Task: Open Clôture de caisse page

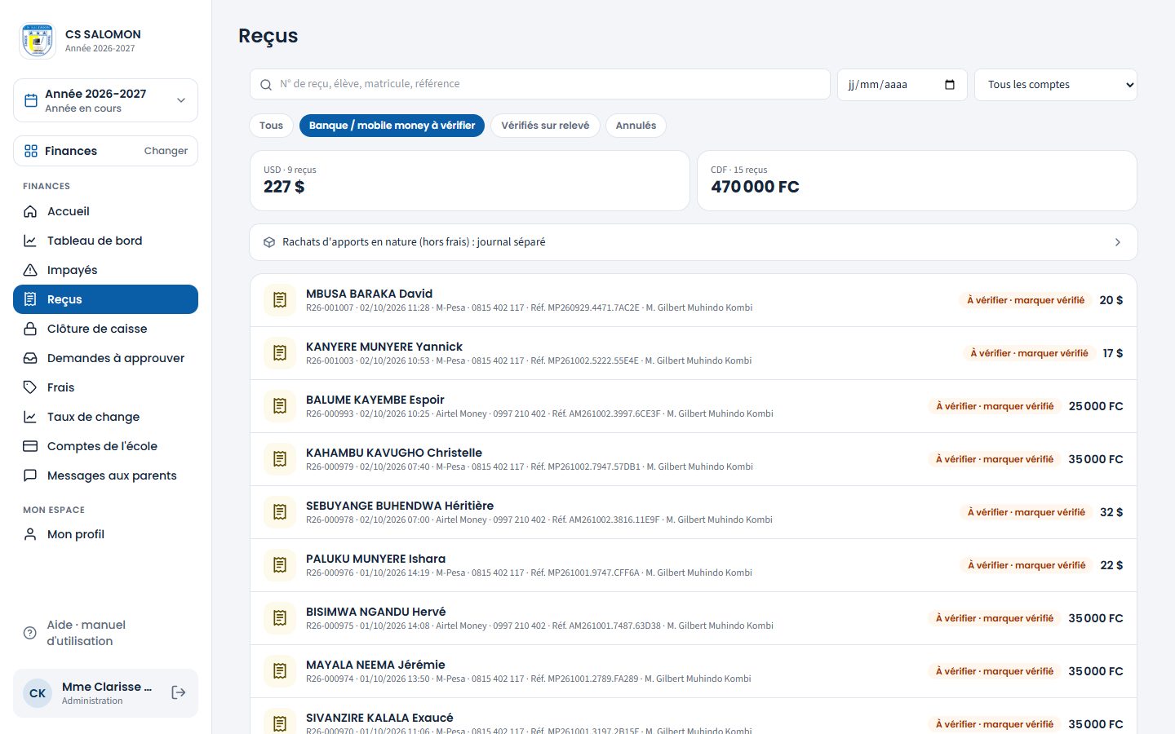Action: click(x=105, y=329)
